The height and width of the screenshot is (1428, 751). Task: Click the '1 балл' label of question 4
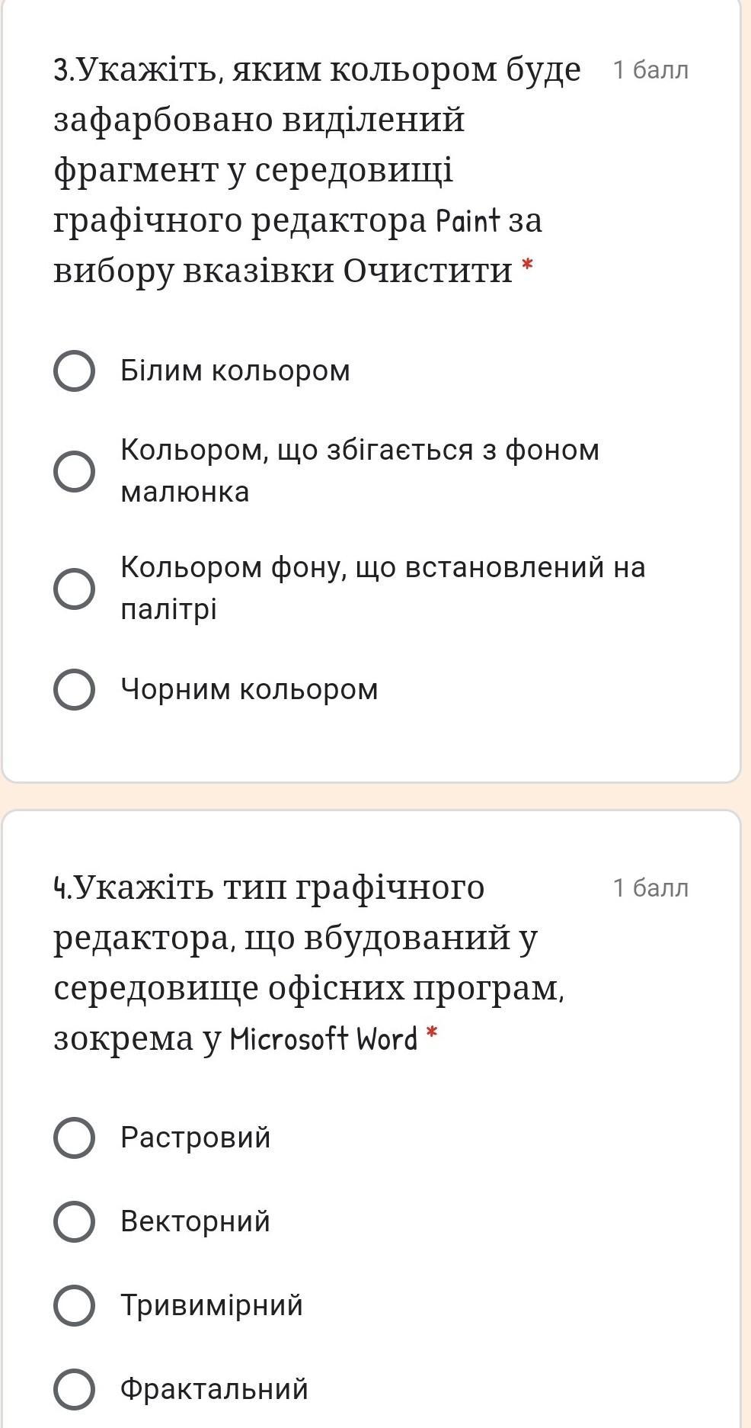point(650,888)
